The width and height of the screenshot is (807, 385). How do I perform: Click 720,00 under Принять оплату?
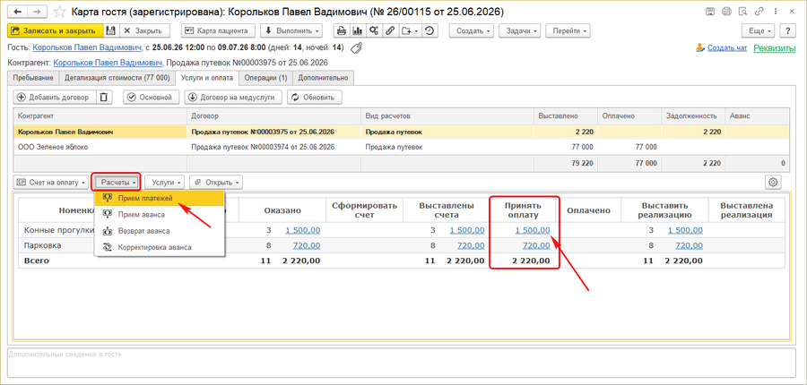click(536, 245)
